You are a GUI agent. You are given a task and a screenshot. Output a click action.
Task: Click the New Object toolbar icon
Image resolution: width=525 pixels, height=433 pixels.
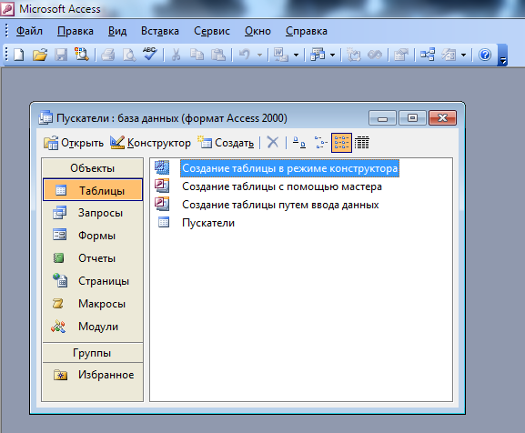449,55
